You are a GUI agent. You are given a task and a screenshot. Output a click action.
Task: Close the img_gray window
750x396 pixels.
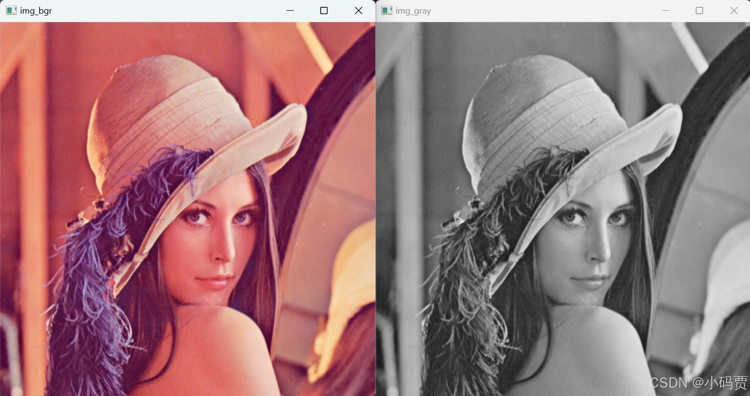coord(734,10)
